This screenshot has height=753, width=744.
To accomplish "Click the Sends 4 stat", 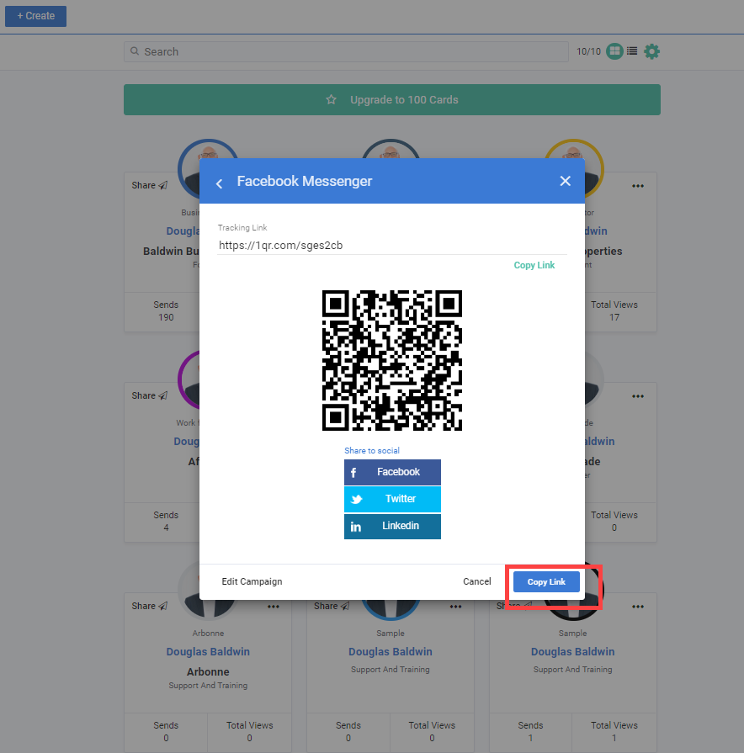I will [166, 522].
